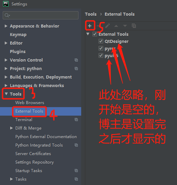This screenshot has height=185, width=177.
Task: Click project-level icon next to Version Control
Action: pyautogui.click(x=76, y=60)
